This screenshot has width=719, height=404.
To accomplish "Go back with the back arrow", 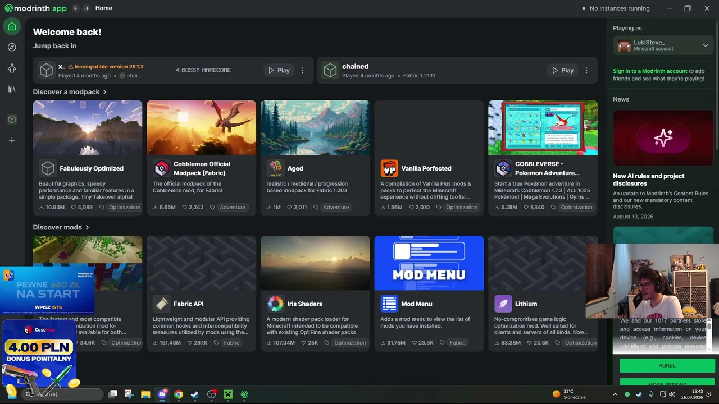I will click(76, 8).
